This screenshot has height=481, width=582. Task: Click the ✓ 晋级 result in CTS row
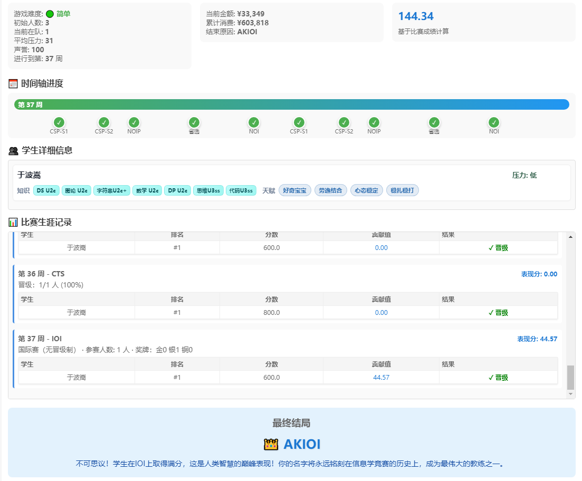[498, 313]
